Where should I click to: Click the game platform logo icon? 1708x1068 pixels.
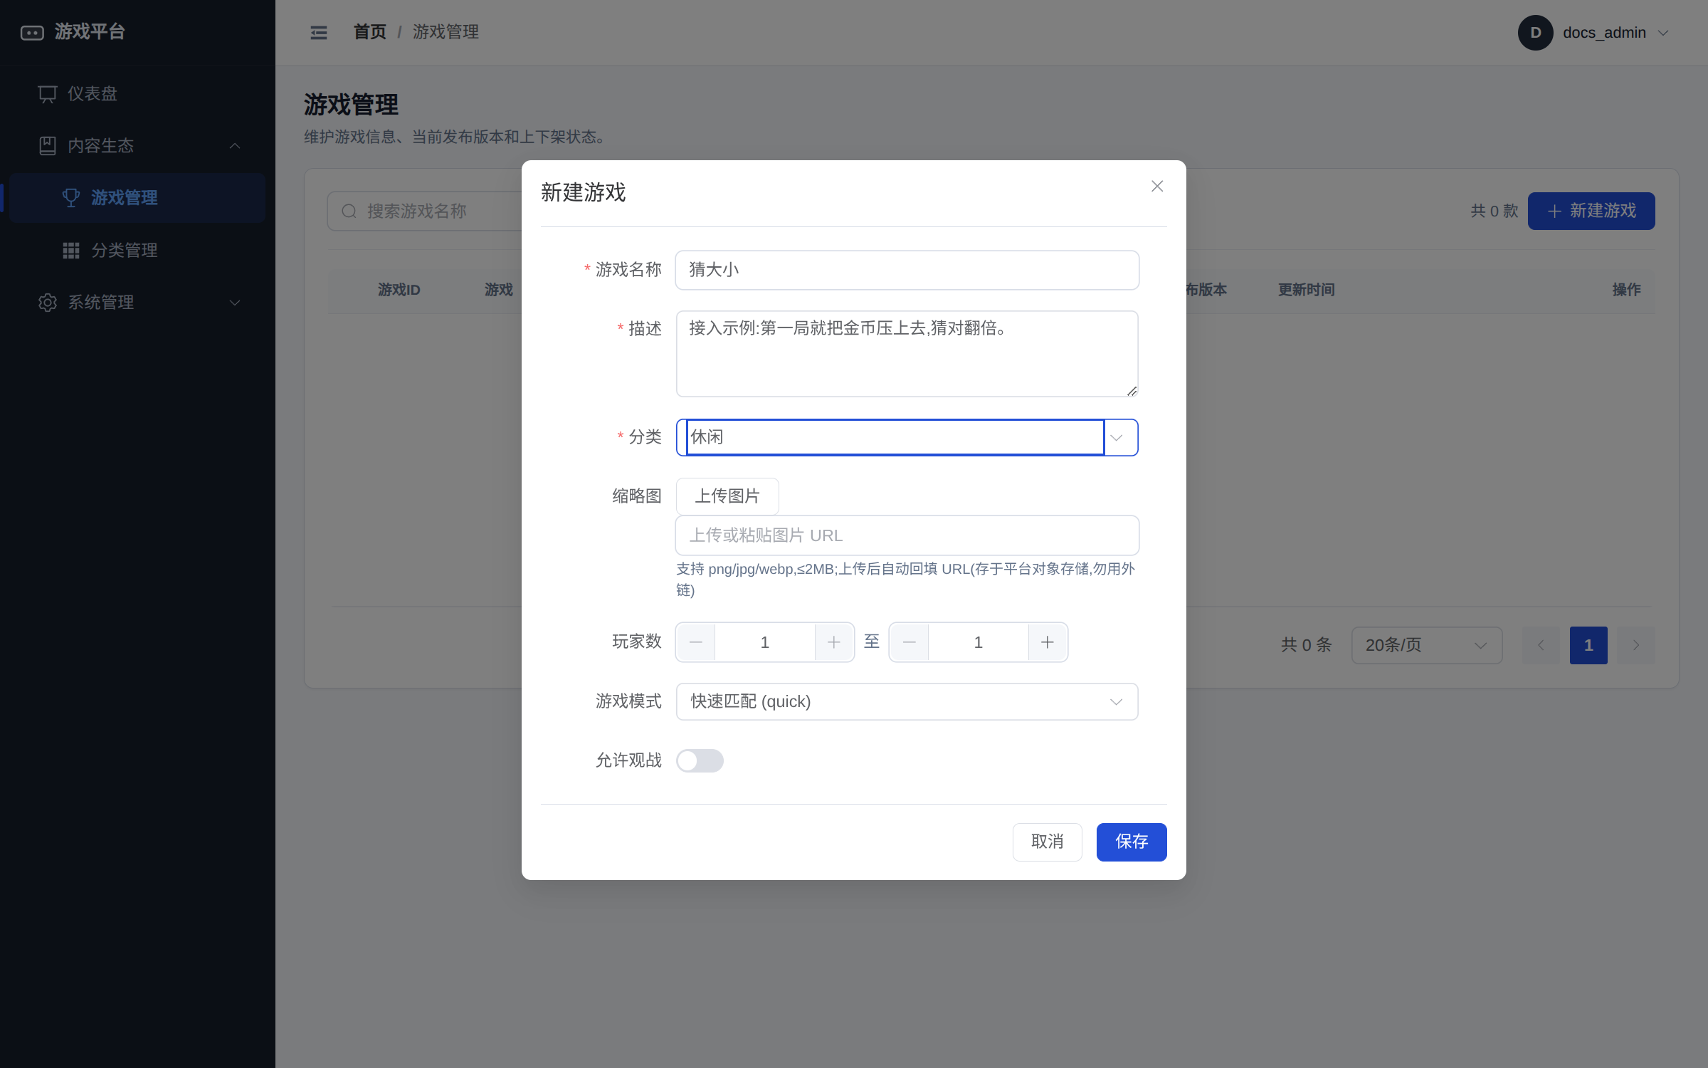[32, 33]
